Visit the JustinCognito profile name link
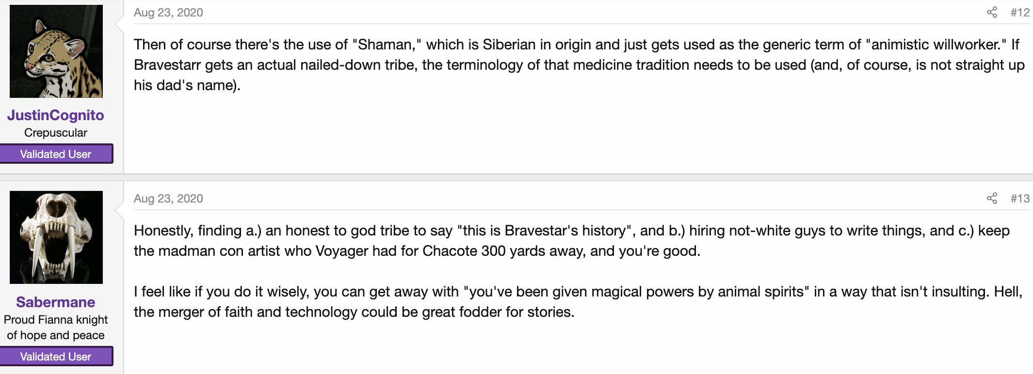The height and width of the screenshot is (374, 1033). click(56, 115)
